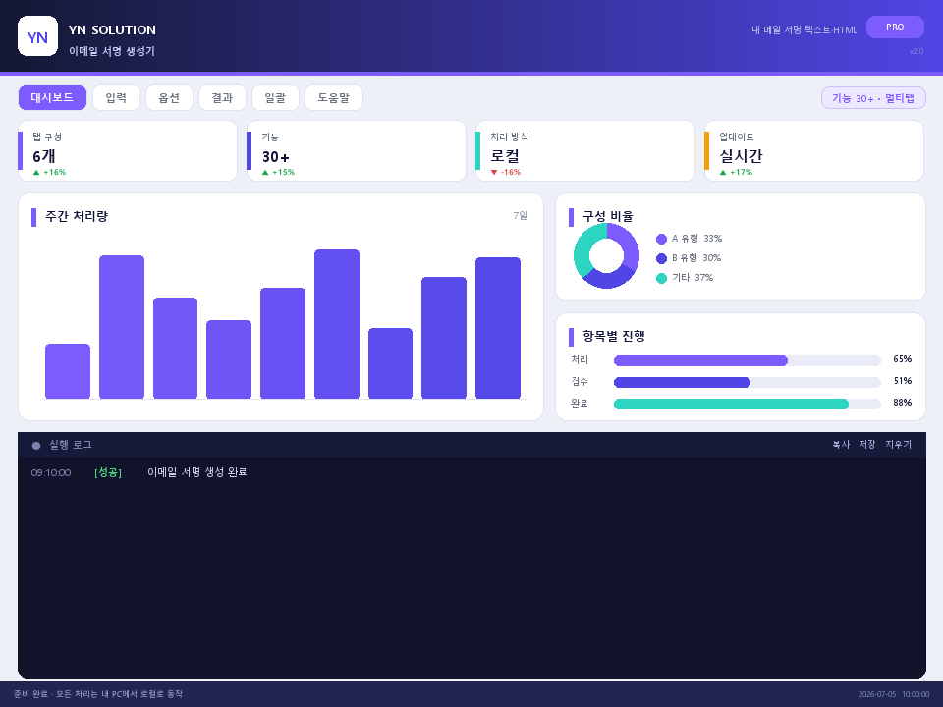Click the tallest bar in 주간 처리량 chart
Image resolution: width=943 pixels, height=707 pixels.
[x=337, y=324]
